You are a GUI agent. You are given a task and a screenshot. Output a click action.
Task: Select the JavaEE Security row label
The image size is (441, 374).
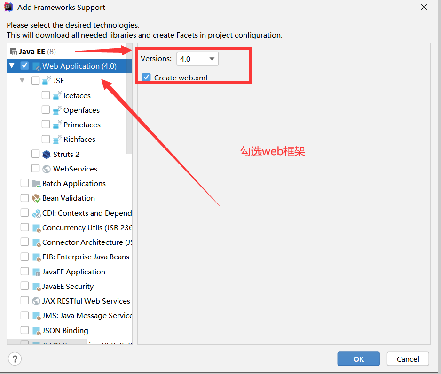[68, 286]
